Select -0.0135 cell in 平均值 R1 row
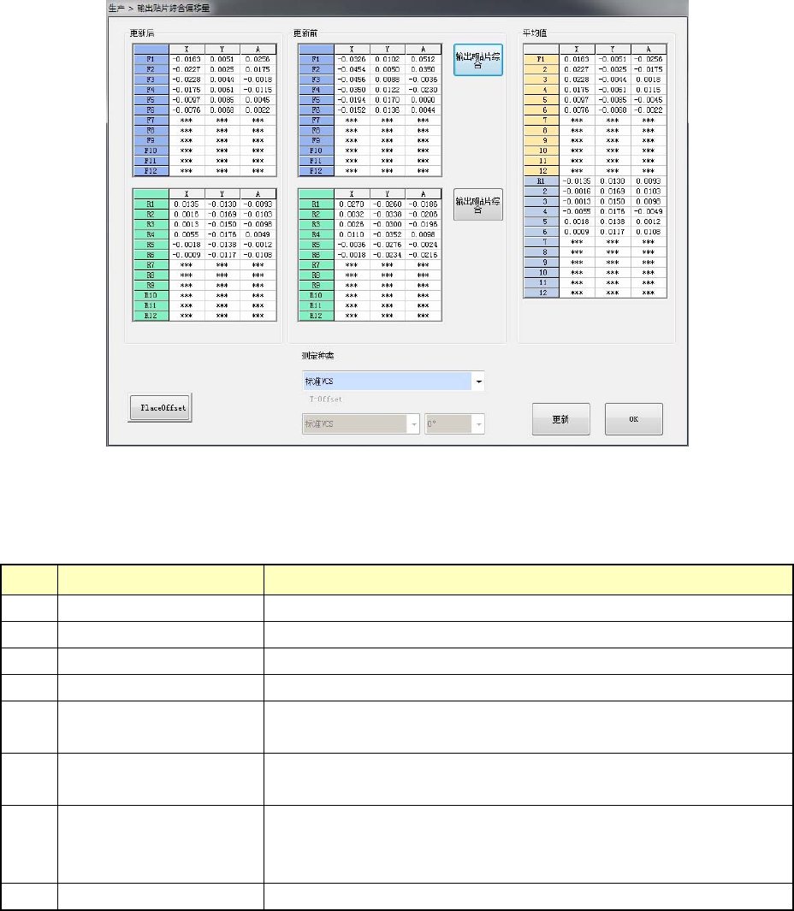The image size is (794, 911). point(578,181)
